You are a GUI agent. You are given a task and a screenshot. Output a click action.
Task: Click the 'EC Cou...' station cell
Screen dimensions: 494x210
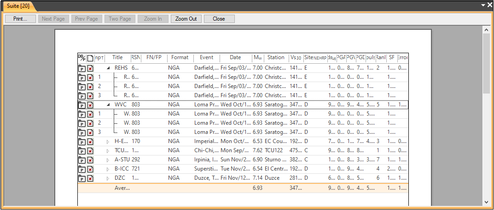point(276,141)
